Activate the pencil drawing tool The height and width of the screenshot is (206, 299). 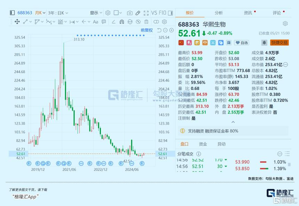(x=138, y=13)
